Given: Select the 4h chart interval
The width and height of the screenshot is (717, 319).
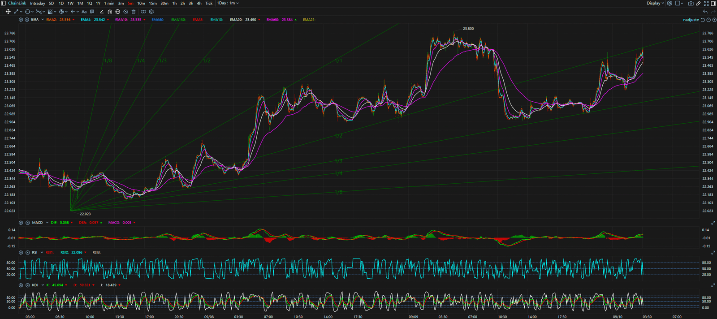Looking at the screenshot, I should click(199, 3).
